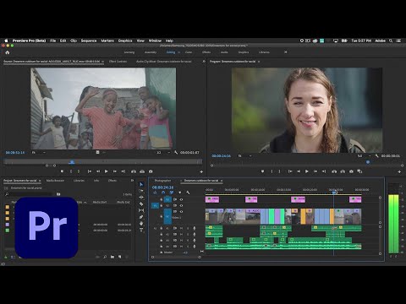This screenshot has height=304, width=406.
Task: Open the Photographer sequence tab
Action: pyautogui.click(x=162, y=181)
